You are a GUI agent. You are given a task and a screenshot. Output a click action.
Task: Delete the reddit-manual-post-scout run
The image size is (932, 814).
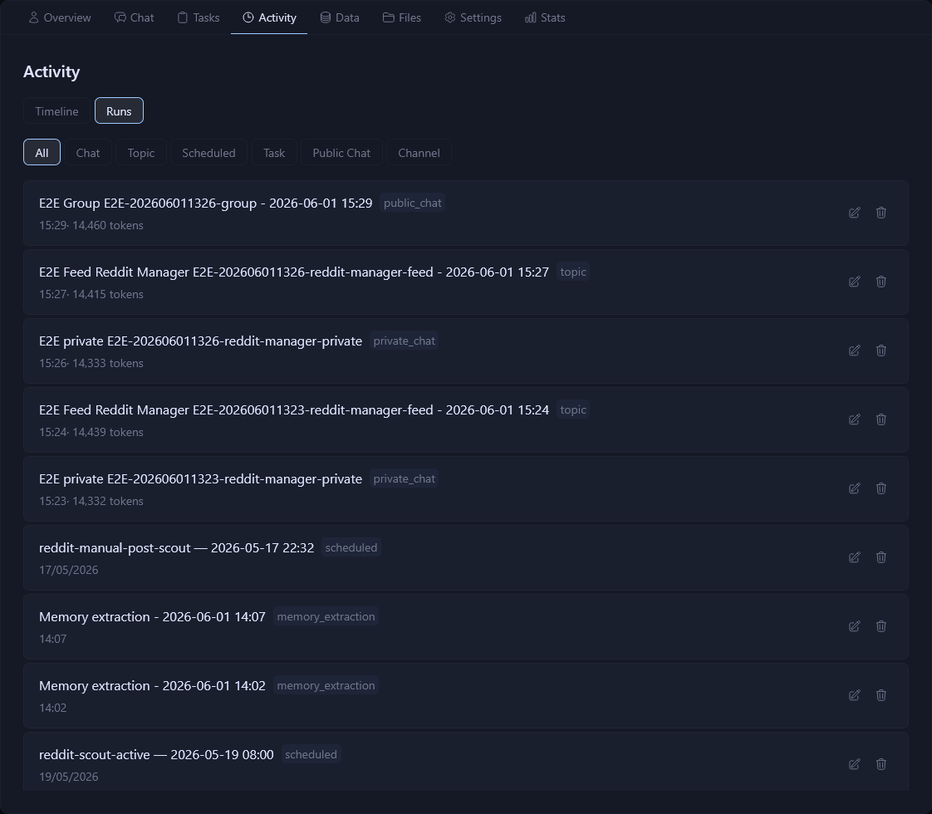(880, 557)
